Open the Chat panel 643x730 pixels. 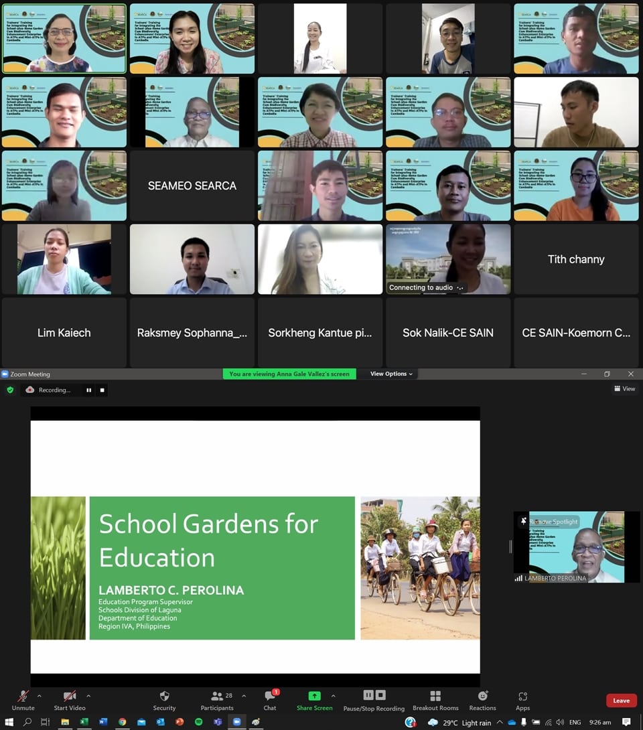pyautogui.click(x=270, y=700)
